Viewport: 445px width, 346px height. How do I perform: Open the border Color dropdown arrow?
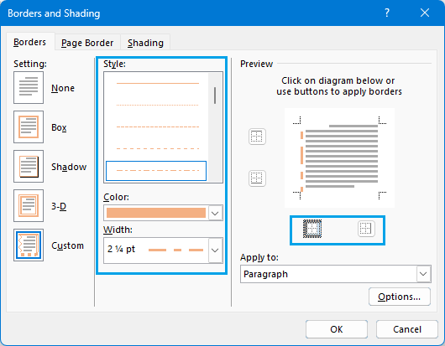(x=215, y=213)
